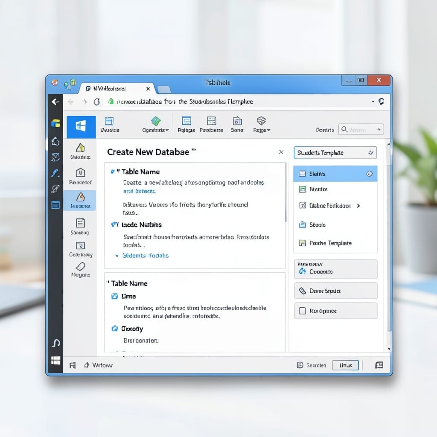Click the headphone icon at sidebar bottom

(x=56, y=343)
